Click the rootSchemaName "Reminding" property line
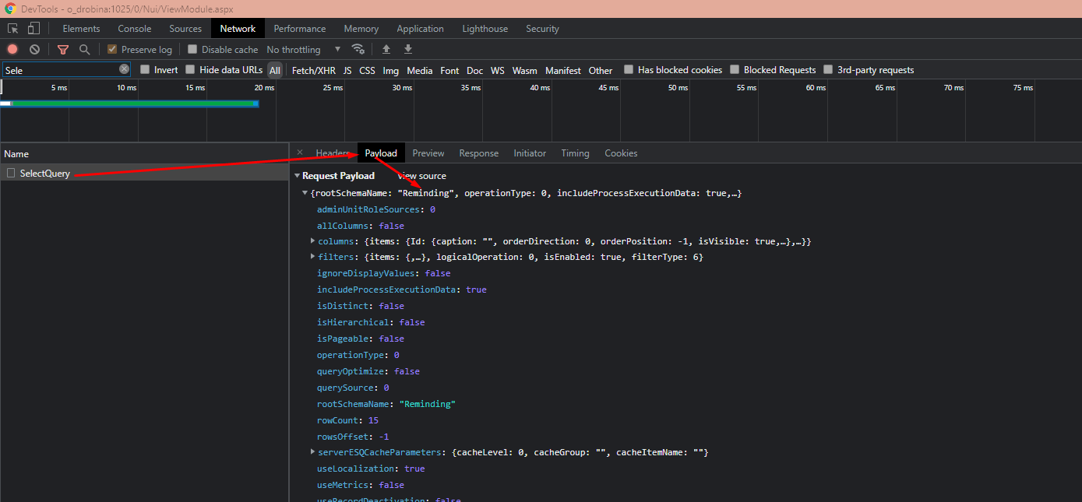1082x502 pixels. (x=386, y=403)
